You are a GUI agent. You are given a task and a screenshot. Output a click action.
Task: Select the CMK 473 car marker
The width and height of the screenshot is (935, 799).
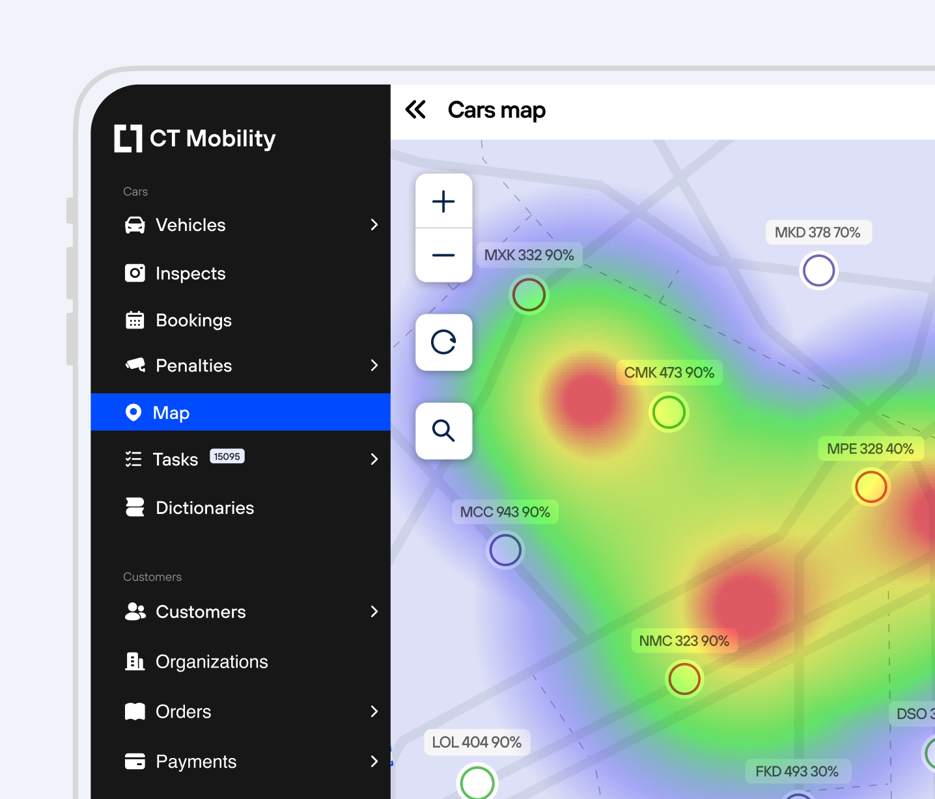[x=669, y=413]
